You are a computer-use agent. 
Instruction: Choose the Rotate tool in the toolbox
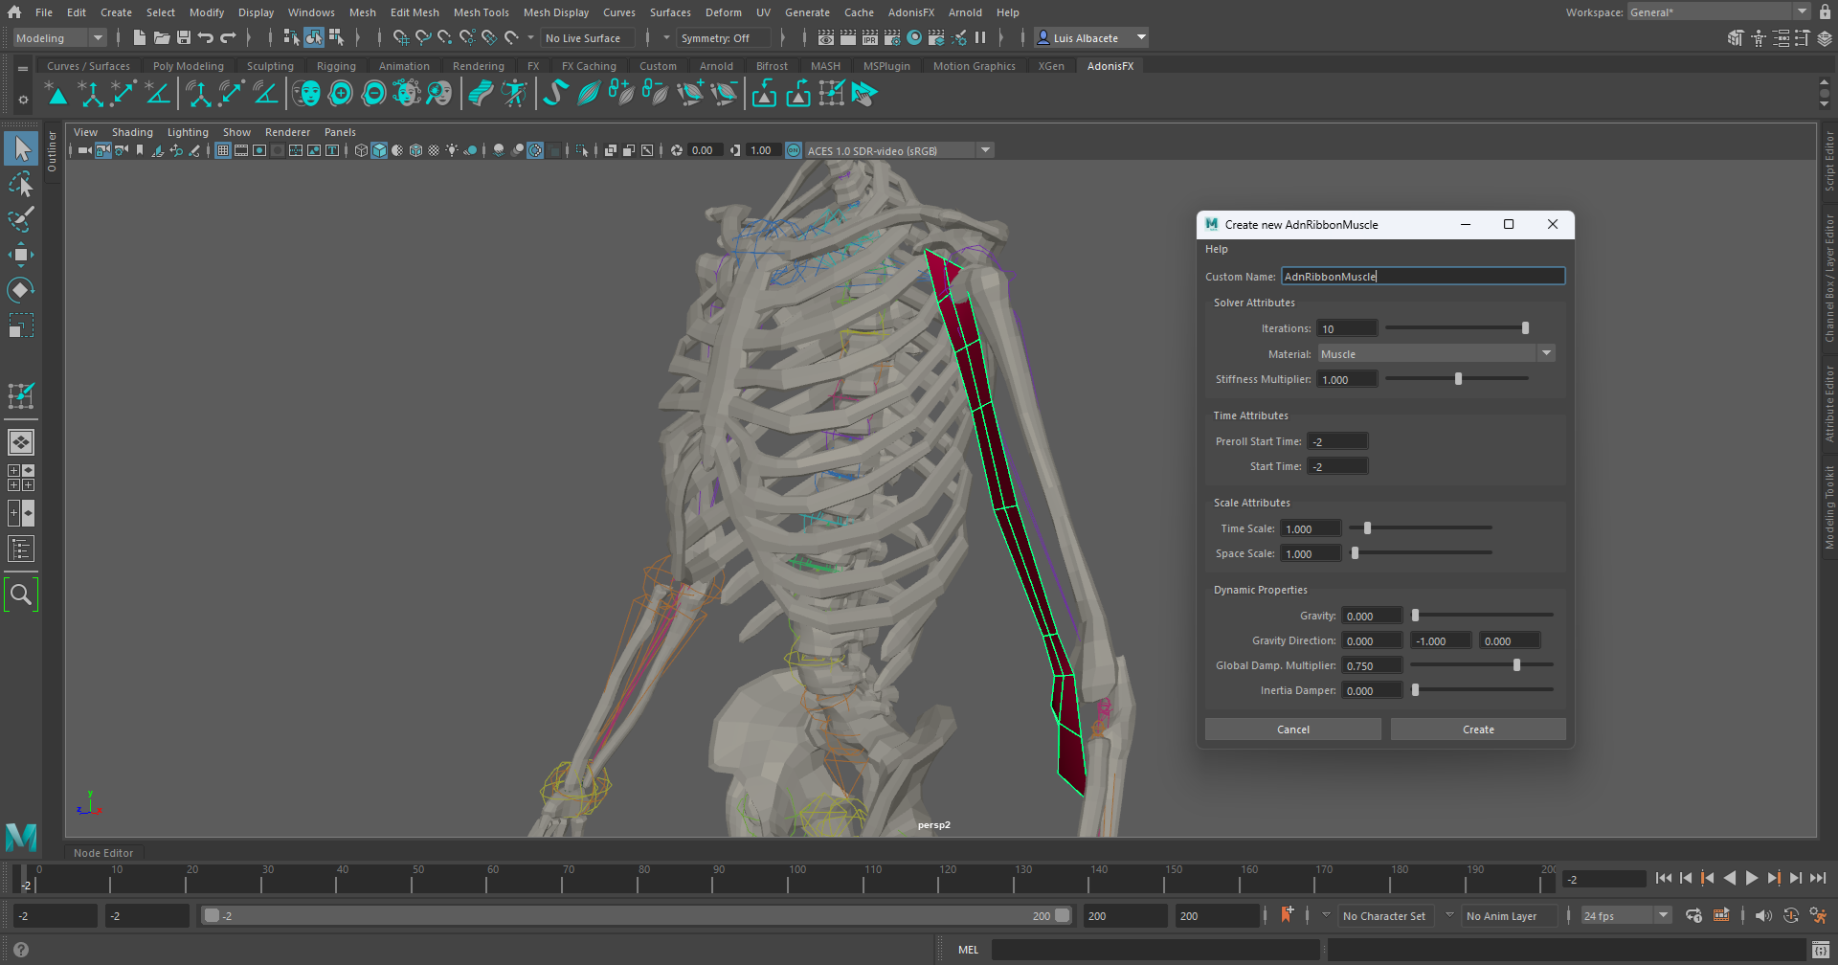(x=21, y=290)
